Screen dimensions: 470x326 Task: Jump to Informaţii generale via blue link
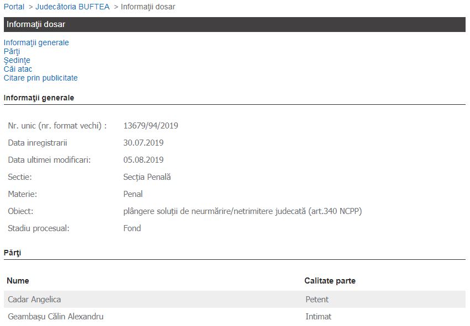[36, 42]
